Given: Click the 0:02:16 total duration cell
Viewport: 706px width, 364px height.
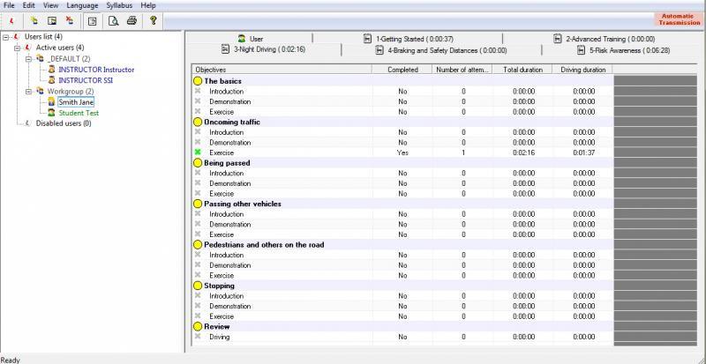Looking at the screenshot, I should 523,152.
